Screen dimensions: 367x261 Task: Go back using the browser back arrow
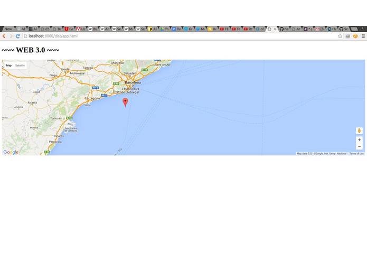[4, 36]
